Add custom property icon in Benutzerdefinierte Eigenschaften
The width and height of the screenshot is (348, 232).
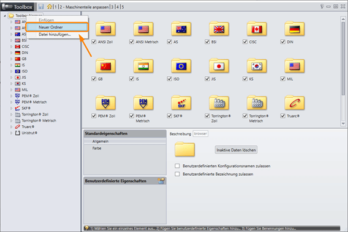[161, 181]
